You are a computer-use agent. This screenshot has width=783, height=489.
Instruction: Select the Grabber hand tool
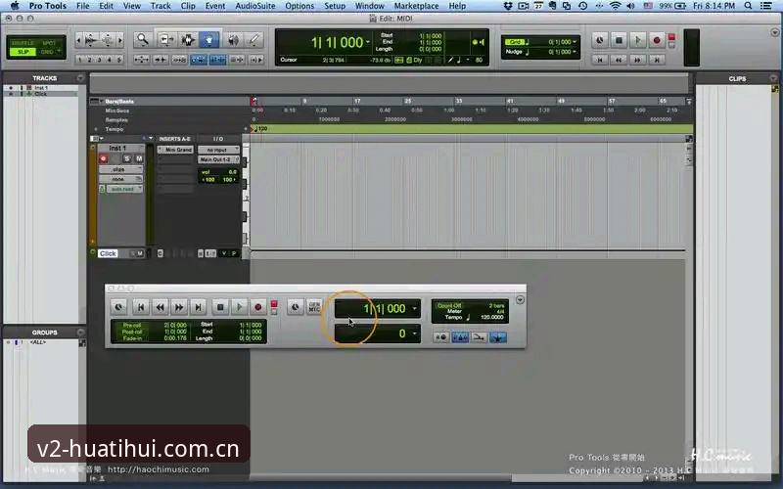pos(209,39)
